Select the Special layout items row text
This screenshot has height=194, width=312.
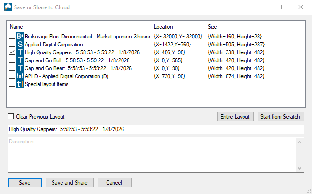tap(46, 84)
